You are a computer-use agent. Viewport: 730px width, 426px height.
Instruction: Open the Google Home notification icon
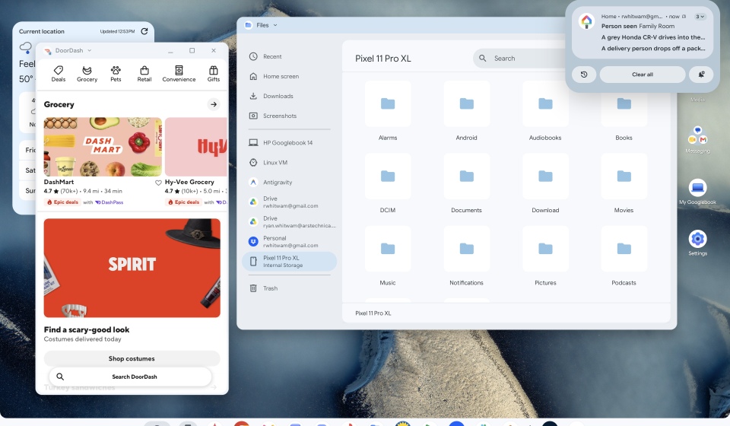coord(586,21)
